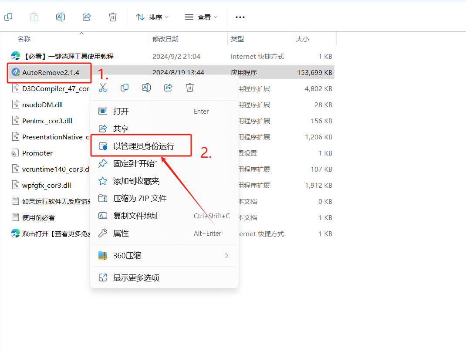Select 以管理员身份运行 menu entry
Image resolution: width=466 pixels, height=352 pixels.
pos(164,146)
